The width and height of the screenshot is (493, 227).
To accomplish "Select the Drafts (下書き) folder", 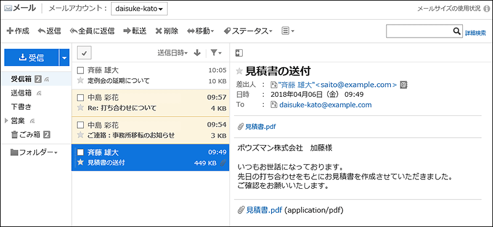I will tap(21, 107).
